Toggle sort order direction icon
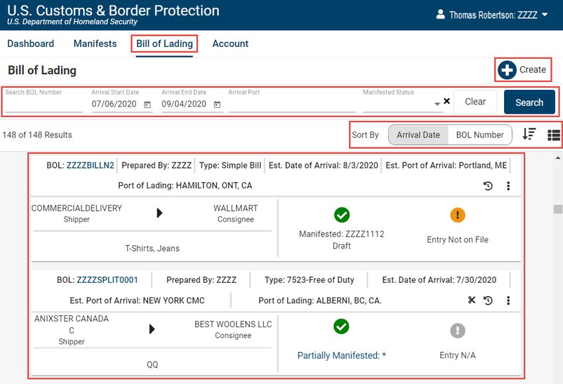 [x=529, y=134]
